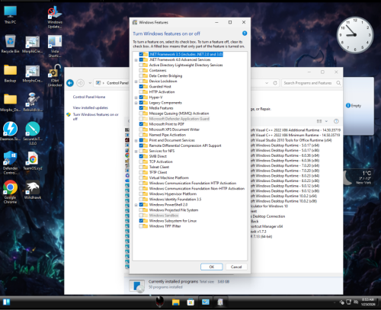
Task: Enable Telnet Client checkbox
Action: pyautogui.click(x=141, y=167)
